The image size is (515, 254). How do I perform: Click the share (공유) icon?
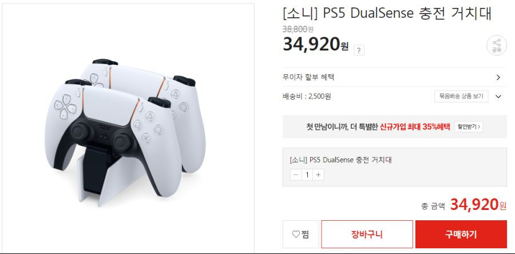(x=496, y=46)
